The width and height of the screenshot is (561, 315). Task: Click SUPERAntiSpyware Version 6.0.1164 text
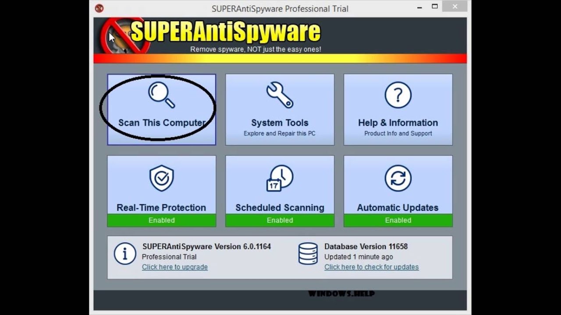click(x=206, y=246)
